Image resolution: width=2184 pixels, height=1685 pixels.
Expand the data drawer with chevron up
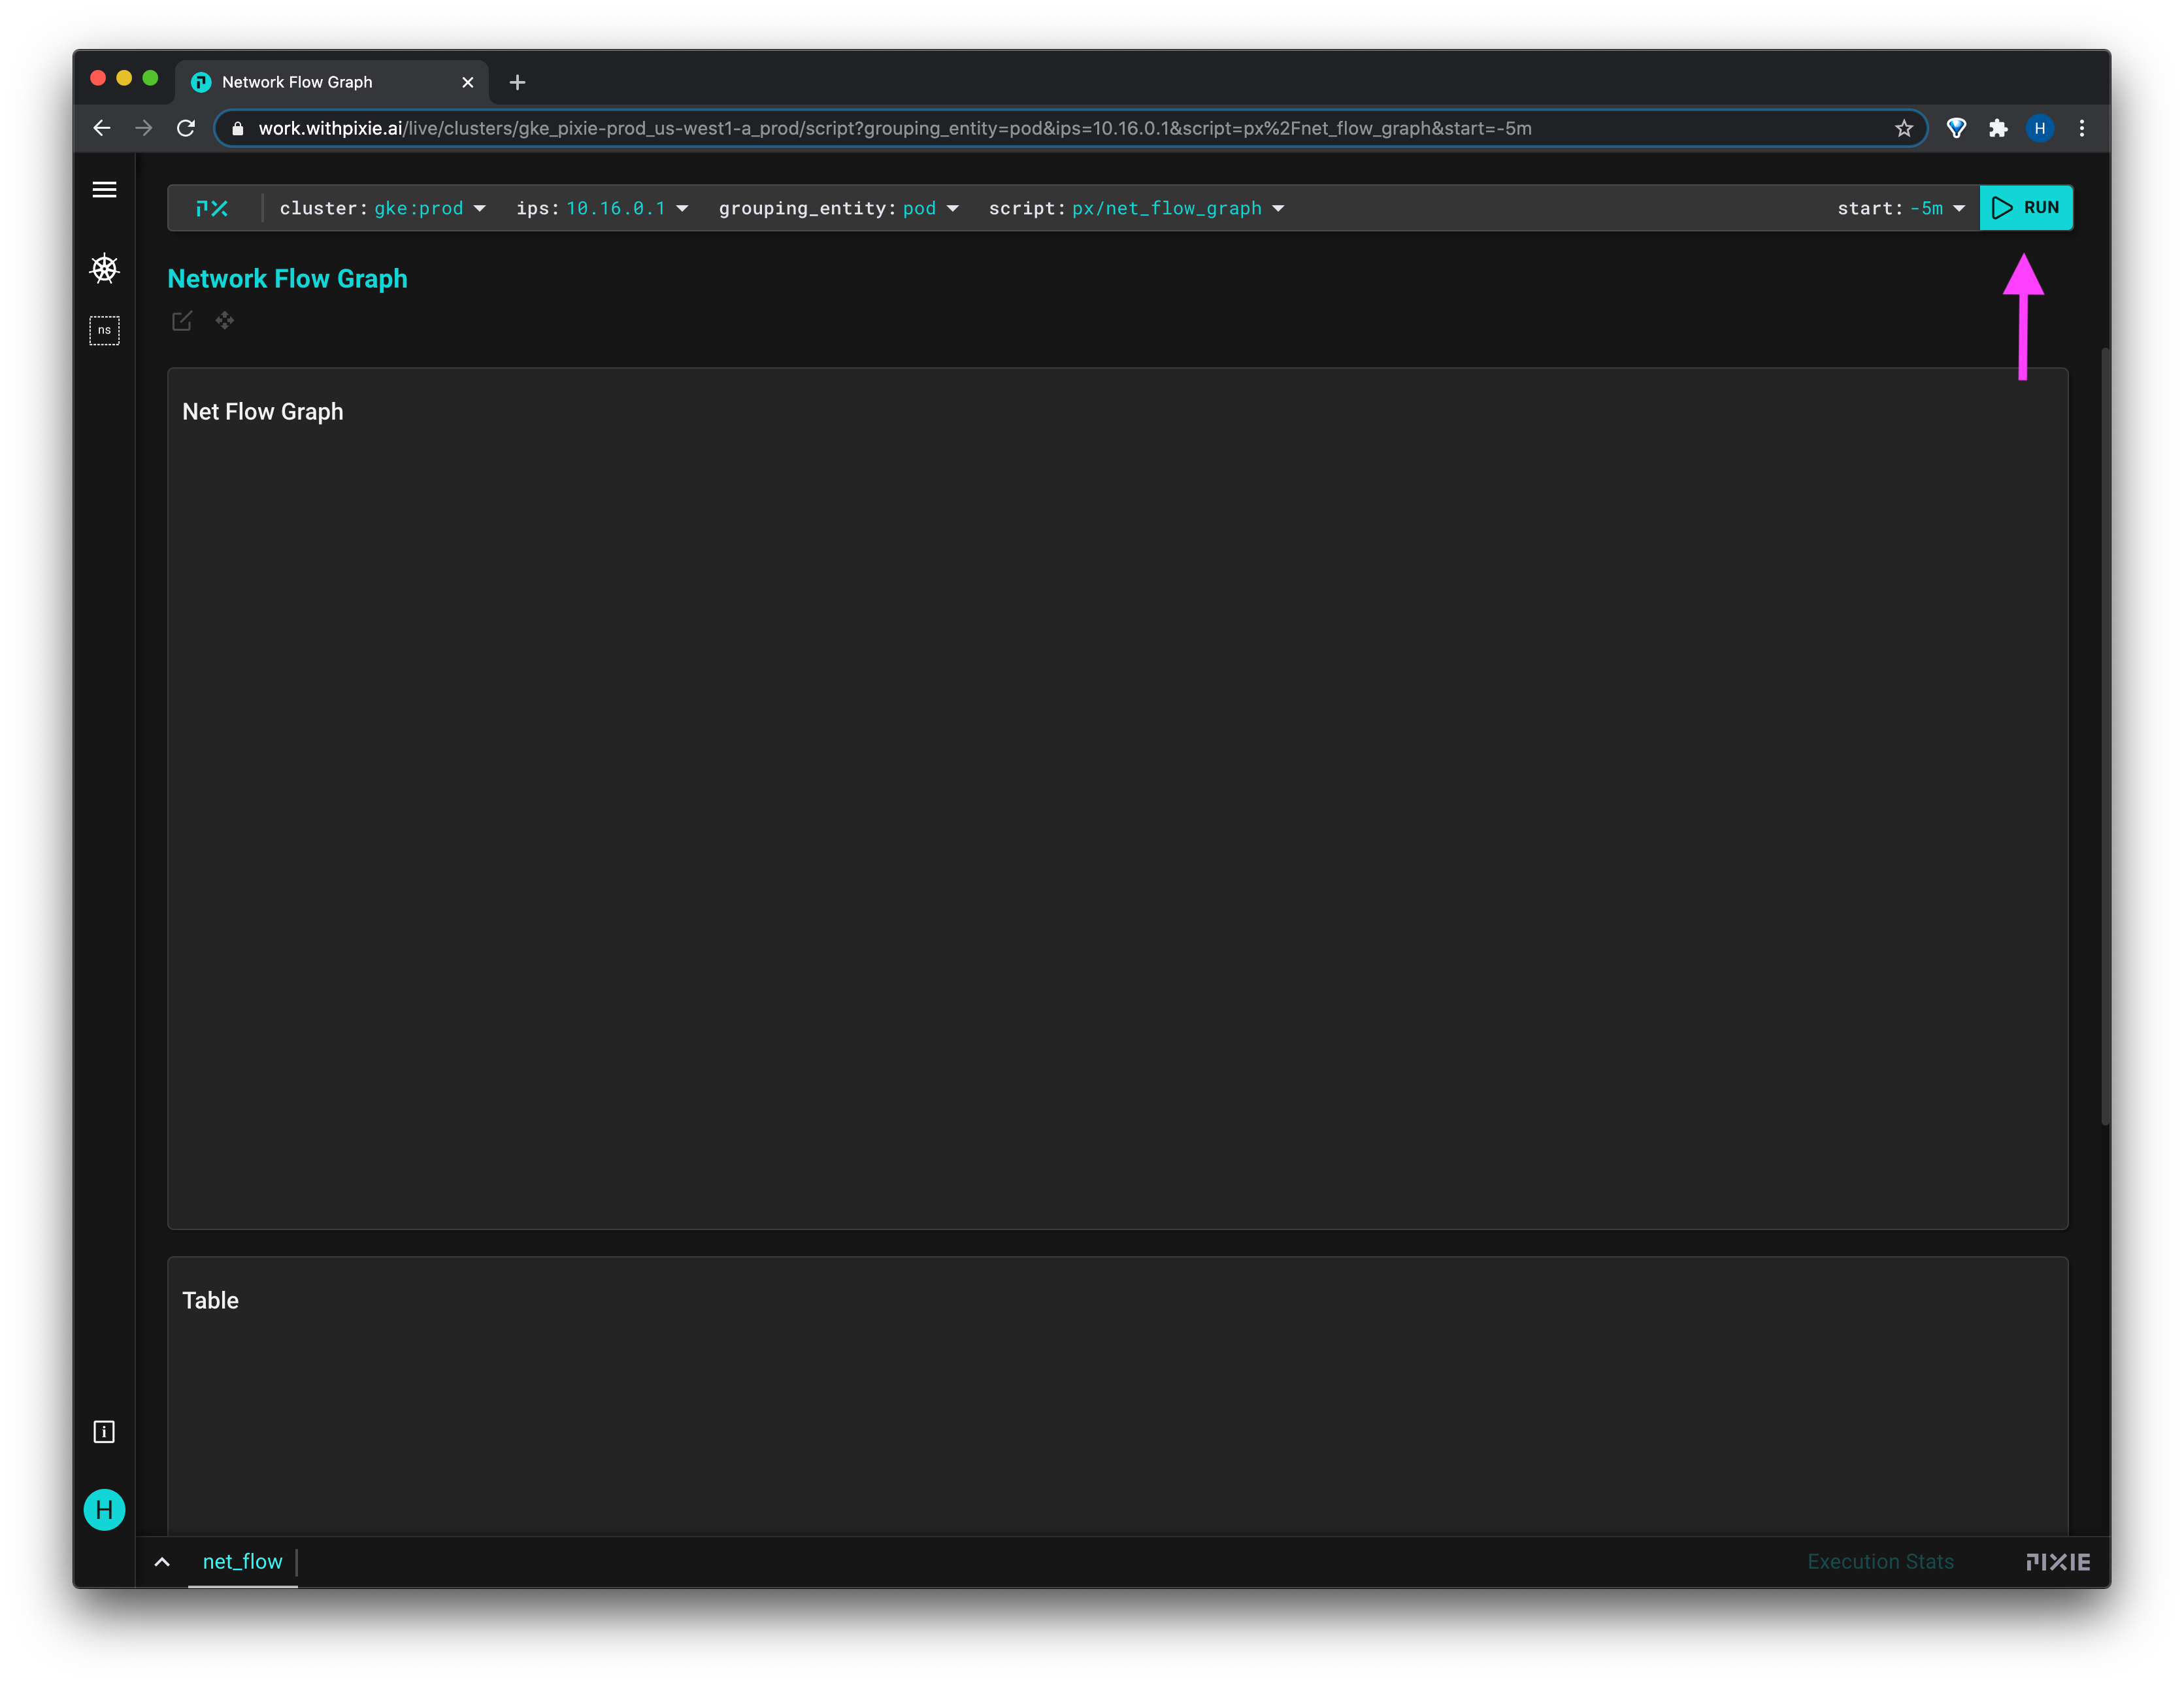[x=162, y=1562]
